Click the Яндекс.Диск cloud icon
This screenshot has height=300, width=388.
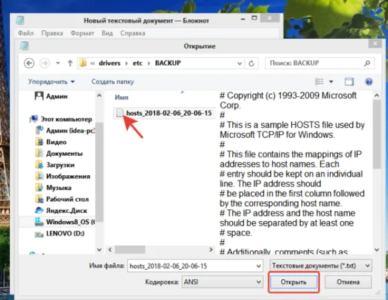coord(39,211)
